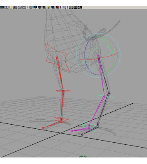Select the dark purple toe joint tip
Image resolution: width=147 pixels, height=164 pixels.
tap(82, 134)
